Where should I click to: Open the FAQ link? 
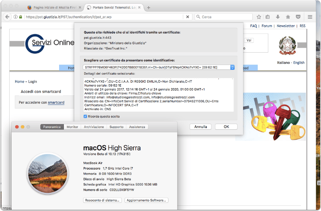[x=254, y=26]
